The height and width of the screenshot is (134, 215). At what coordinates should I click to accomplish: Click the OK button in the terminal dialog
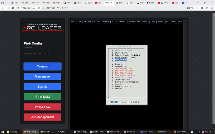tap(114, 102)
